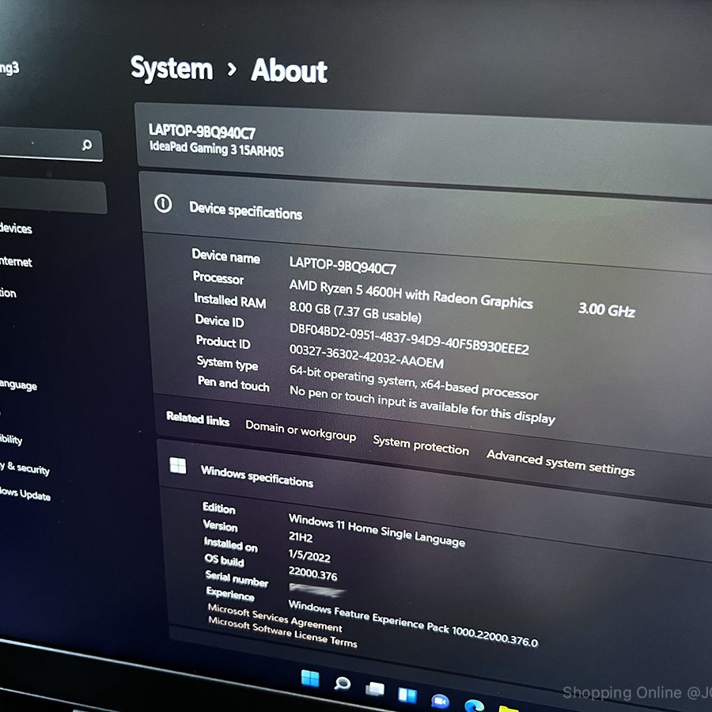712x712 pixels.
Task: Open Personalization sidebar item
Action: click(x=8, y=293)
